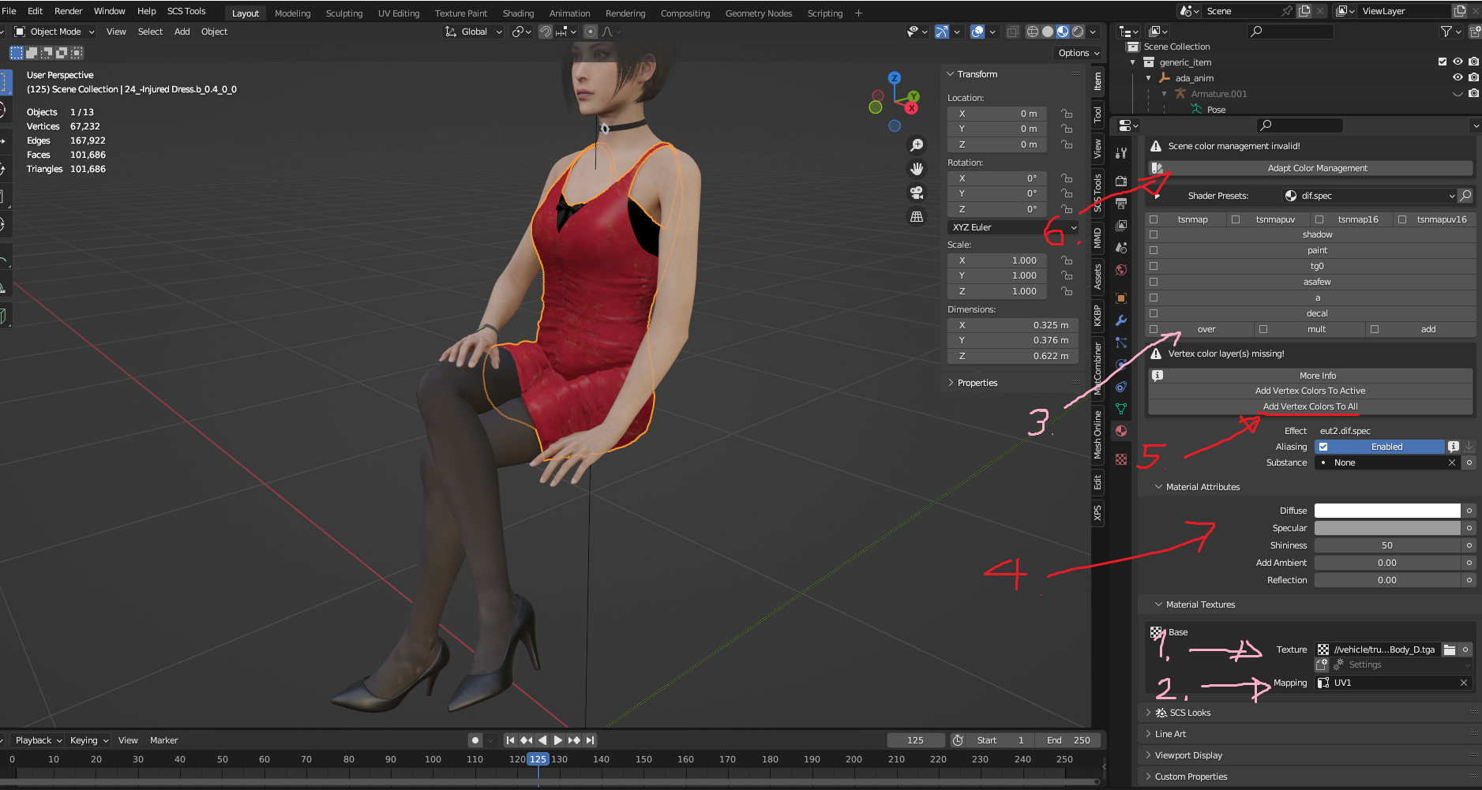1482x790 pixels.
Task: Hide ada_anim with the eye icon
Action: click(1458, 78)
